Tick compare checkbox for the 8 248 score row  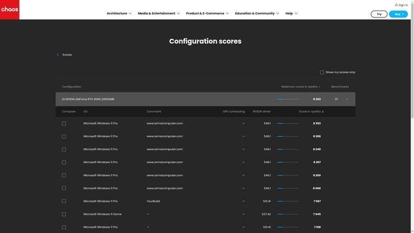point(64,150)
